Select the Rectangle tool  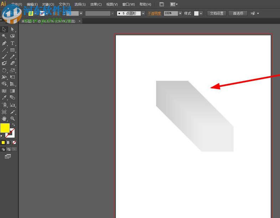coord(12,50)
